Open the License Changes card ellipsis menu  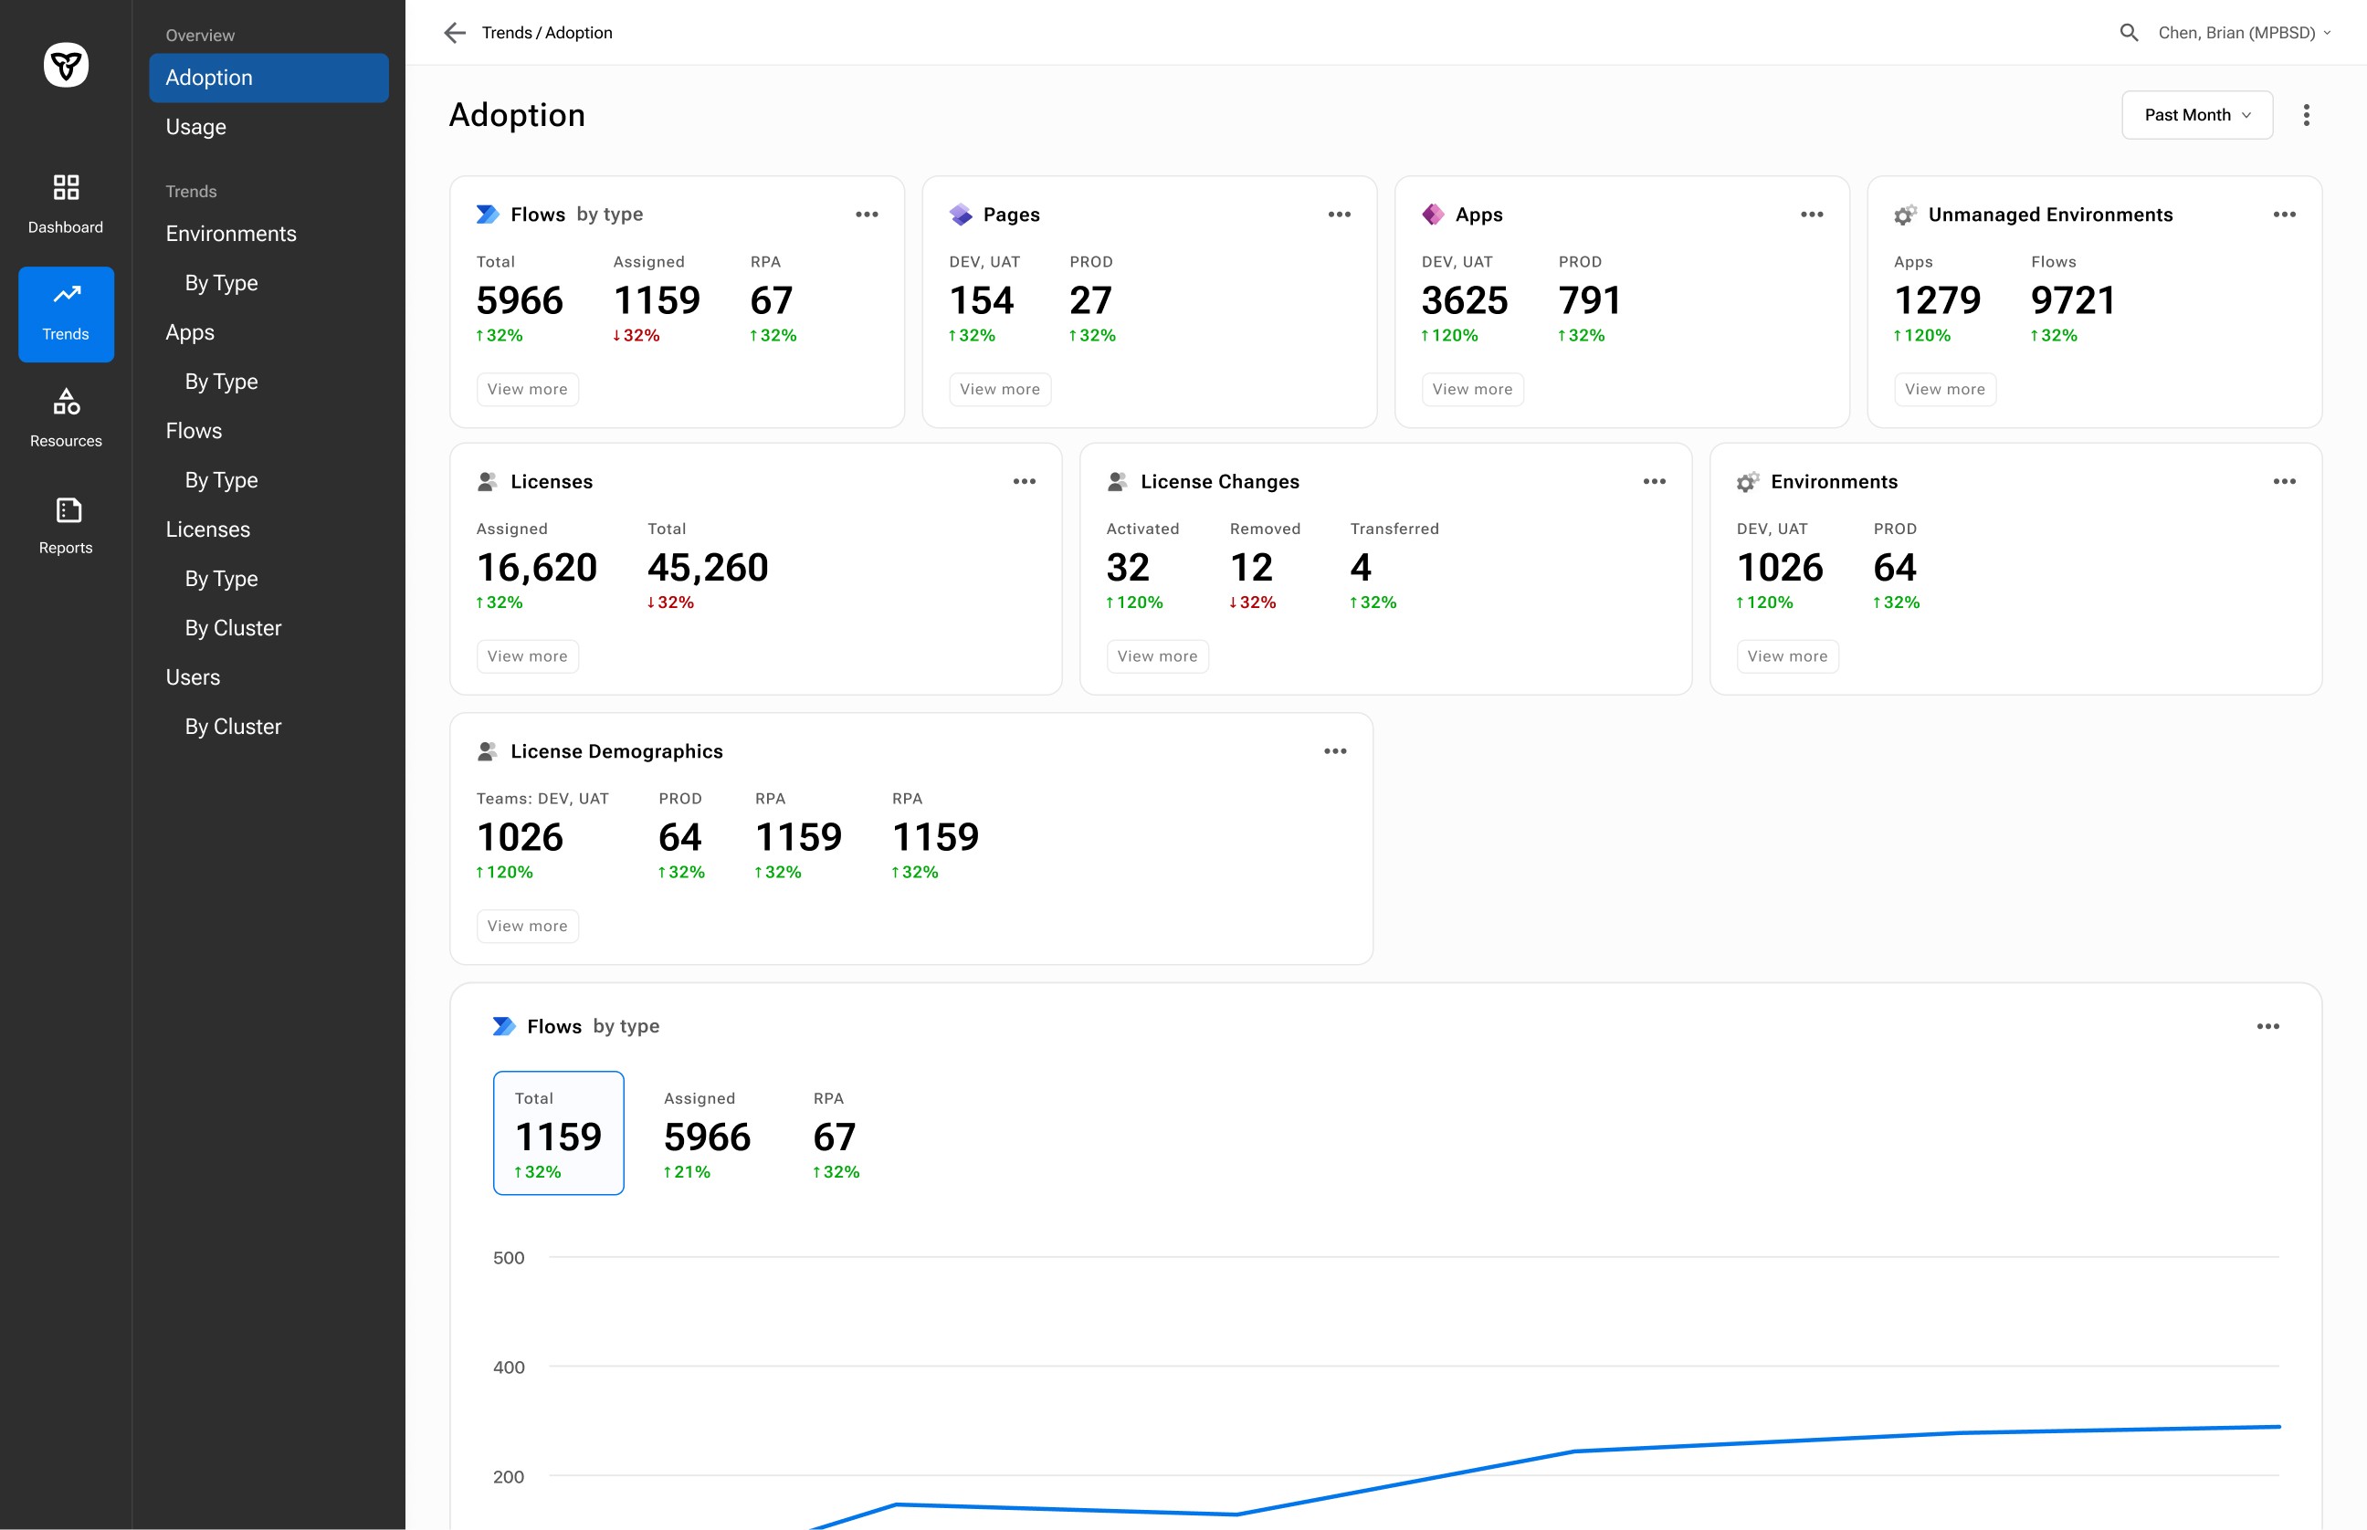pyautogui.click(x=1654, y=482)
